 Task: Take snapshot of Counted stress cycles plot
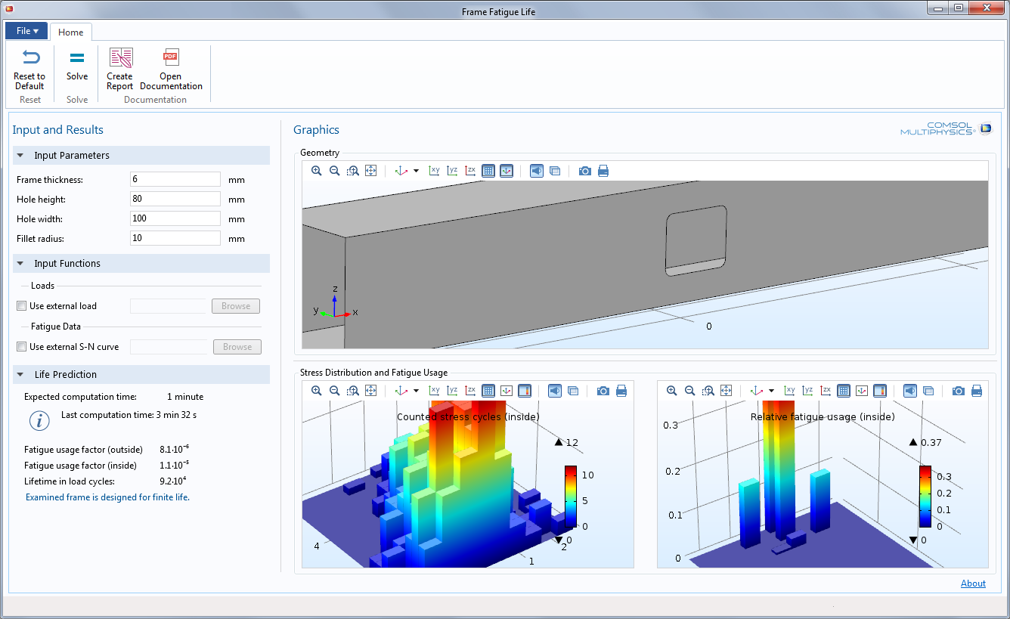[603, 391]
